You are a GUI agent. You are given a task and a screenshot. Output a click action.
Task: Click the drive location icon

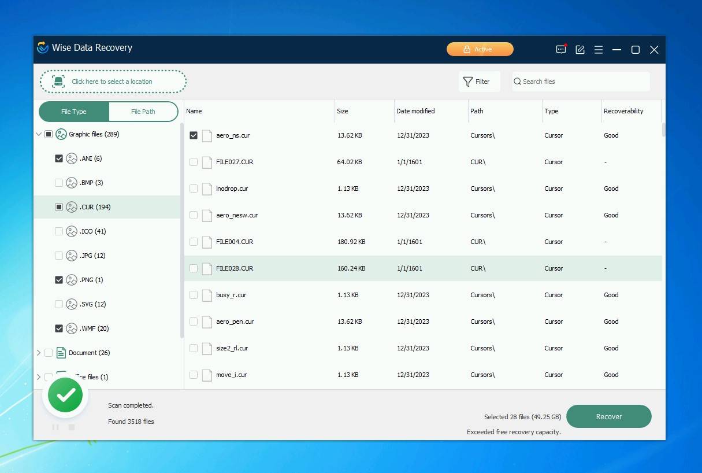[58, 82]
